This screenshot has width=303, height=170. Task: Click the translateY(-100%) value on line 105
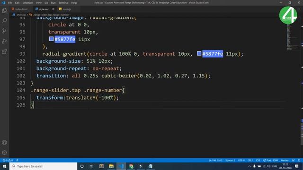click(91, 98)
